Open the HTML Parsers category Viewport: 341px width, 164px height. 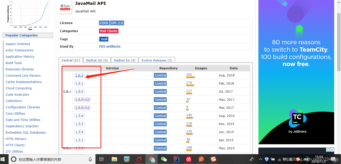[x=16, y=139]
